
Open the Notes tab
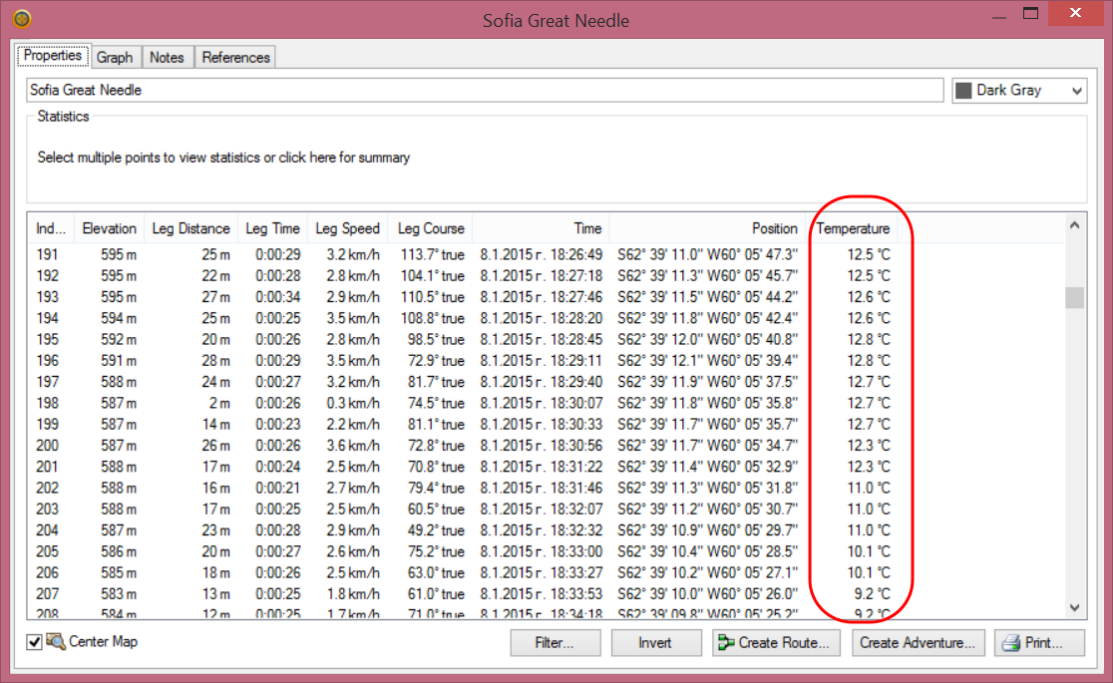pos(167,57)
